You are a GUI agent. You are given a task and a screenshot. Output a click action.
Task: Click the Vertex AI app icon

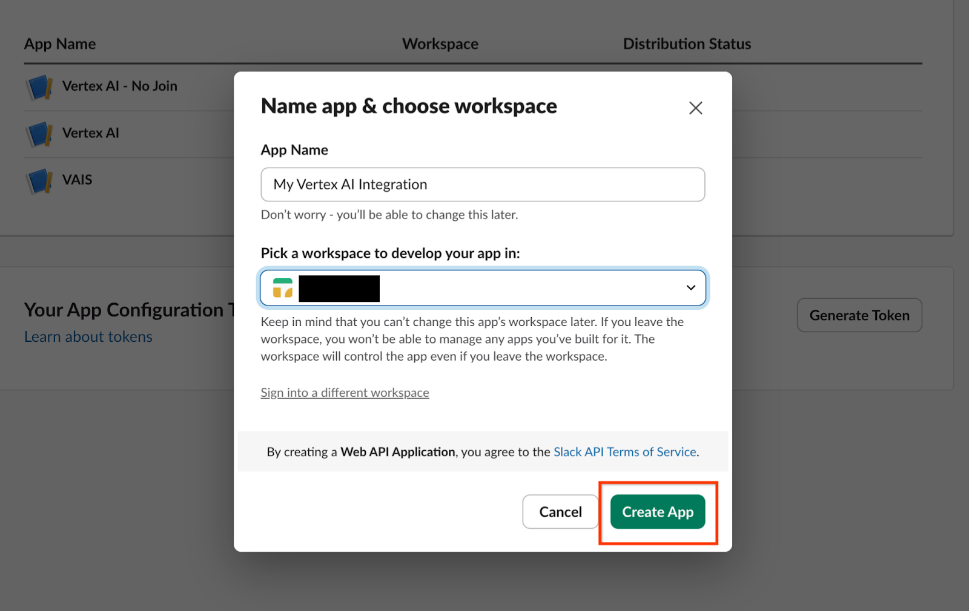point(39,134)
